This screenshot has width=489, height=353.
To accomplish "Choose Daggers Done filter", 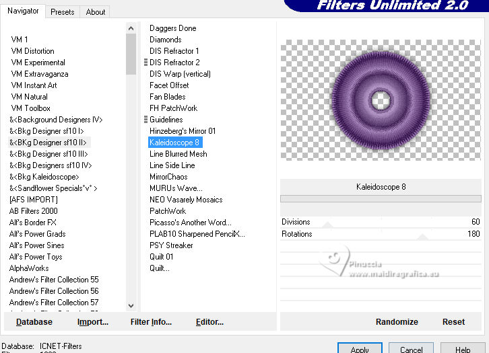I will 173,28.
